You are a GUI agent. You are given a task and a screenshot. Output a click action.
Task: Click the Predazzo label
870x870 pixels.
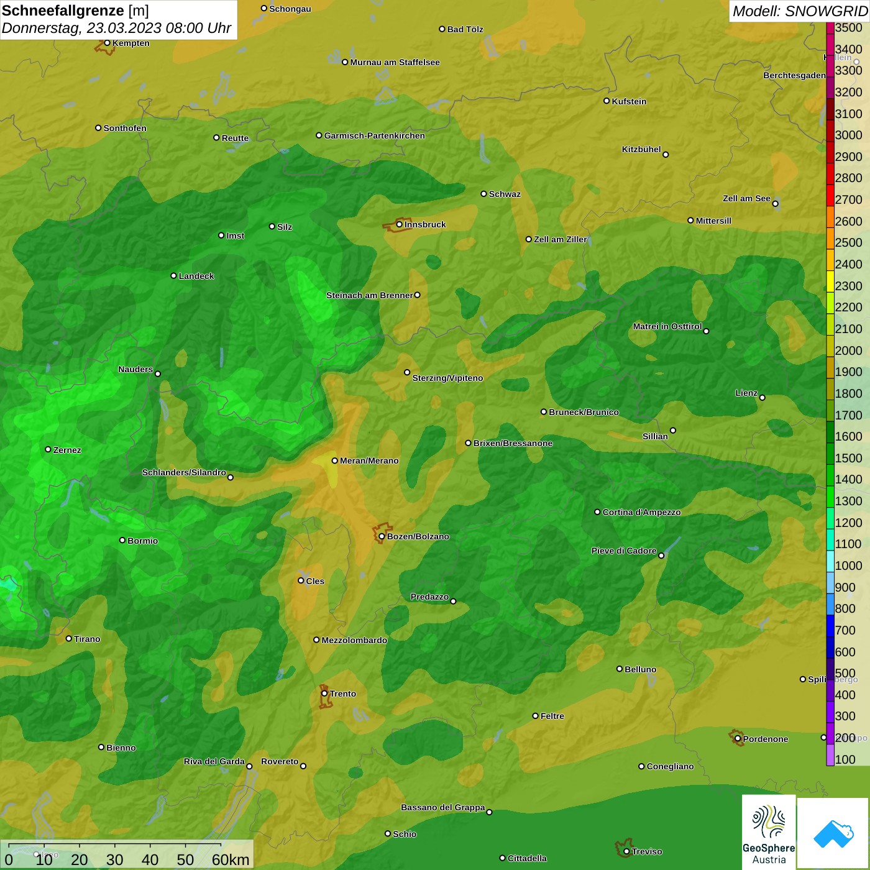click(429, 597)
